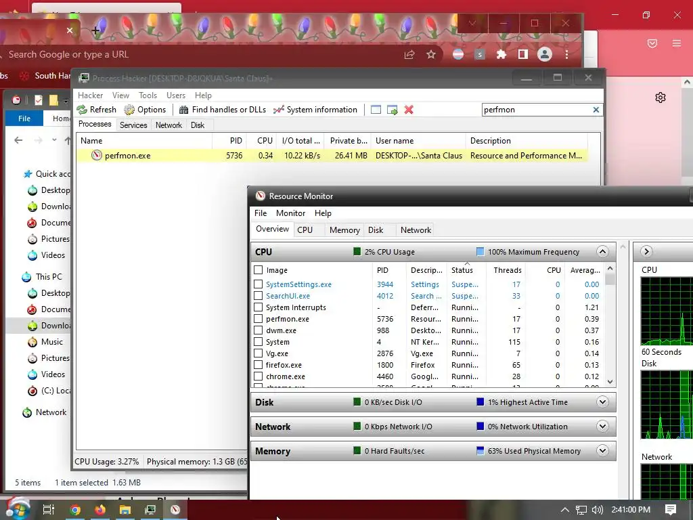This screenshot has width=693, height=520.
Task: Expand the Memory section
Action: point(602,450)
